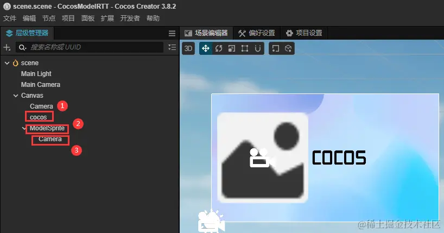Click the default sprite placeholder image

click(263, 158)
